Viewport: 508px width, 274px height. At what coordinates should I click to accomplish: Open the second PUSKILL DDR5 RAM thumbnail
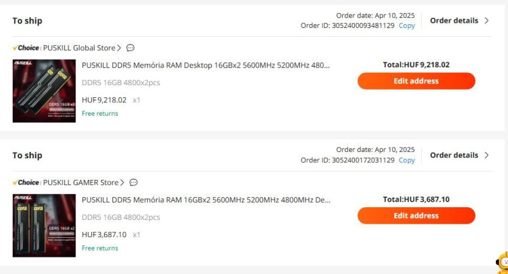point(44,226)
